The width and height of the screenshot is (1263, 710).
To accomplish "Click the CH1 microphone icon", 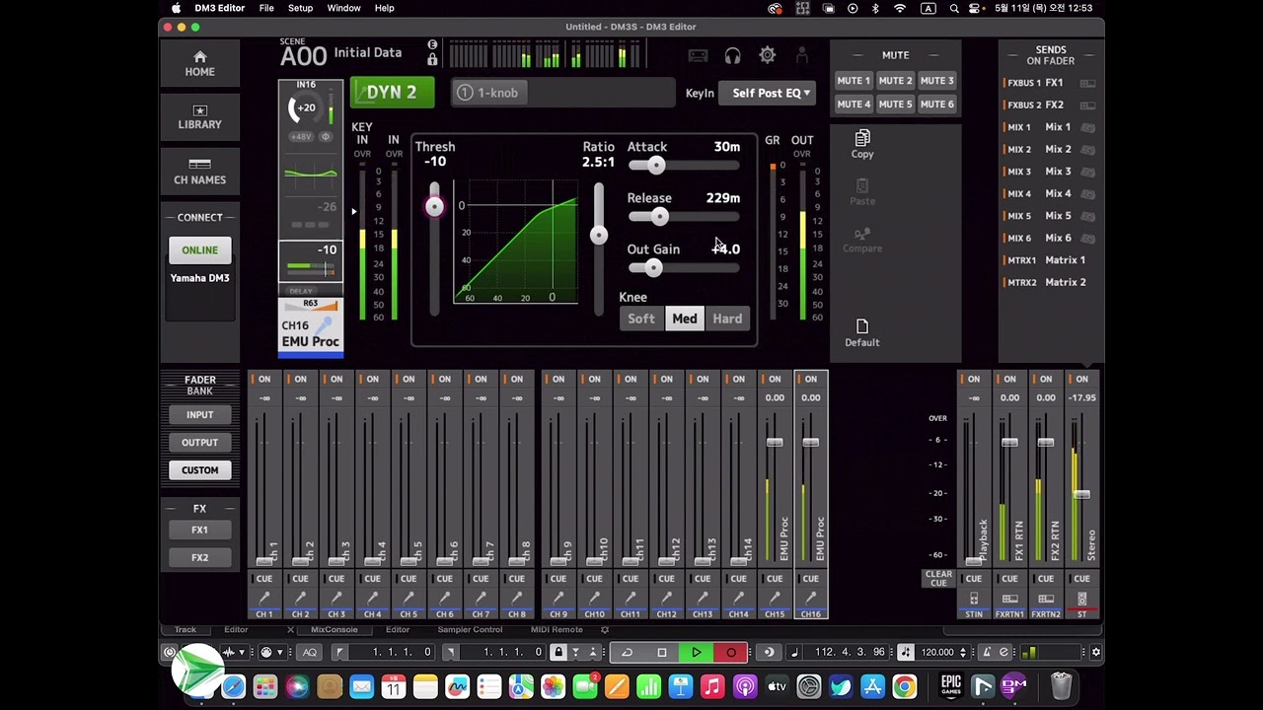I will 264,598.
